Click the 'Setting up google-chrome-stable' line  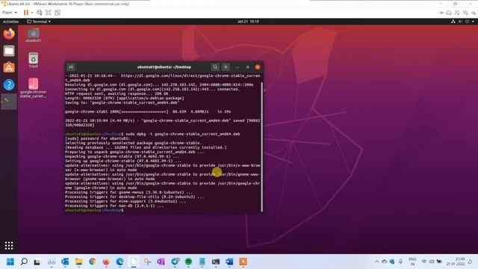tap(123, 161)
